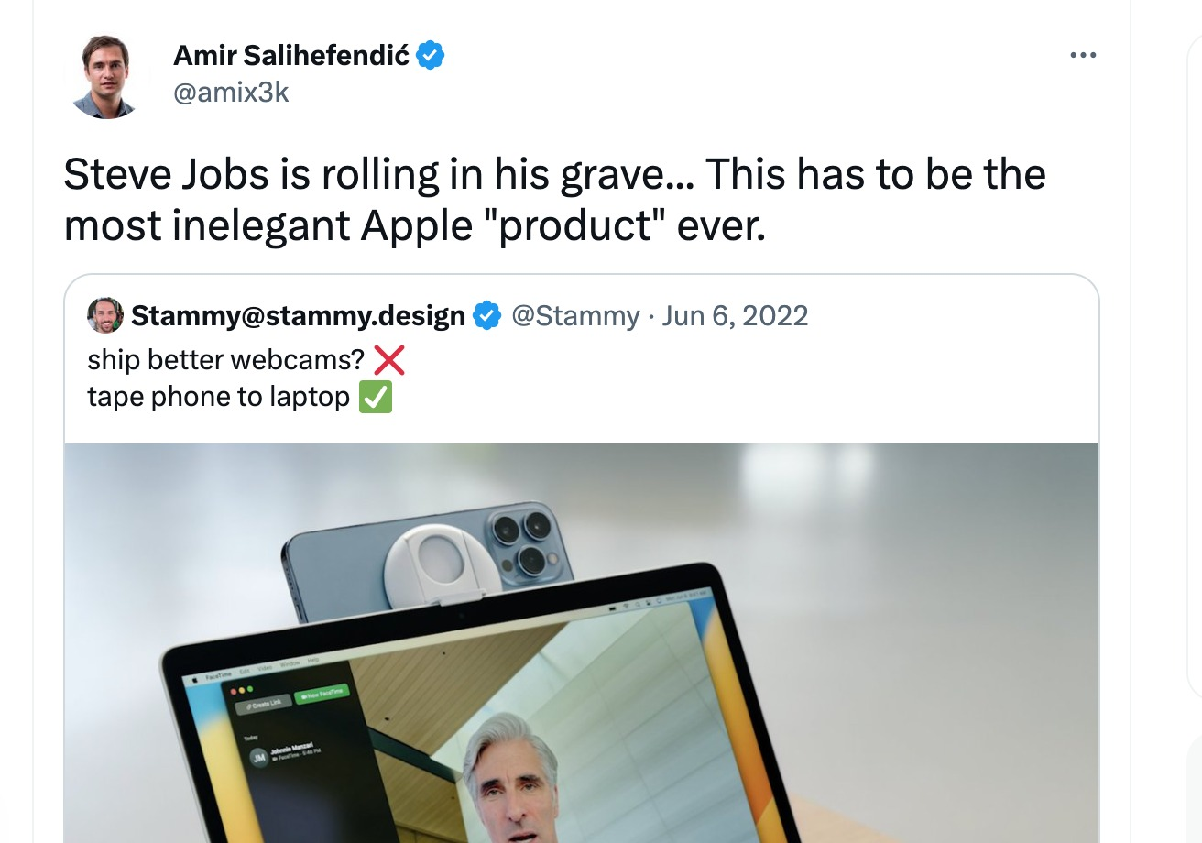Click the triple camera lenses on the pictured iPhone
This screenshot has width=1202, height=843.
518,542
